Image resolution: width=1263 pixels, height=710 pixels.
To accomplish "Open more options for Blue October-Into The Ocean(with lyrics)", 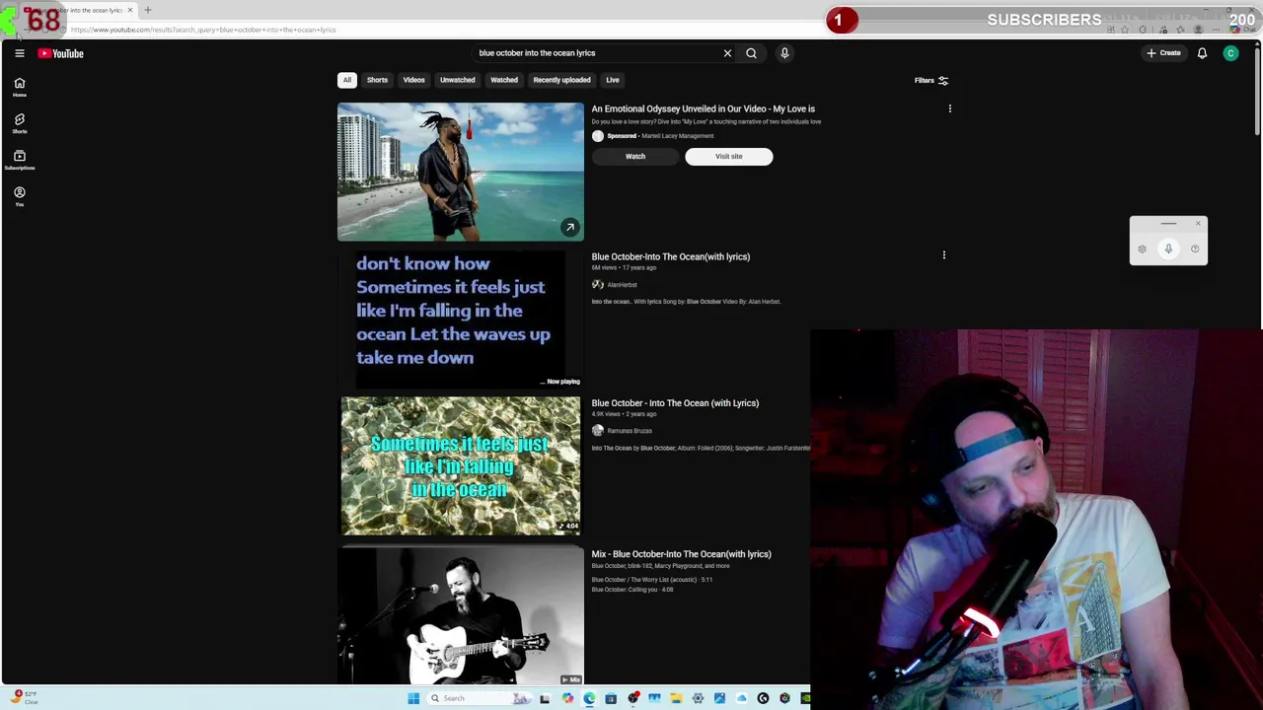I will (x=943, y=256).
